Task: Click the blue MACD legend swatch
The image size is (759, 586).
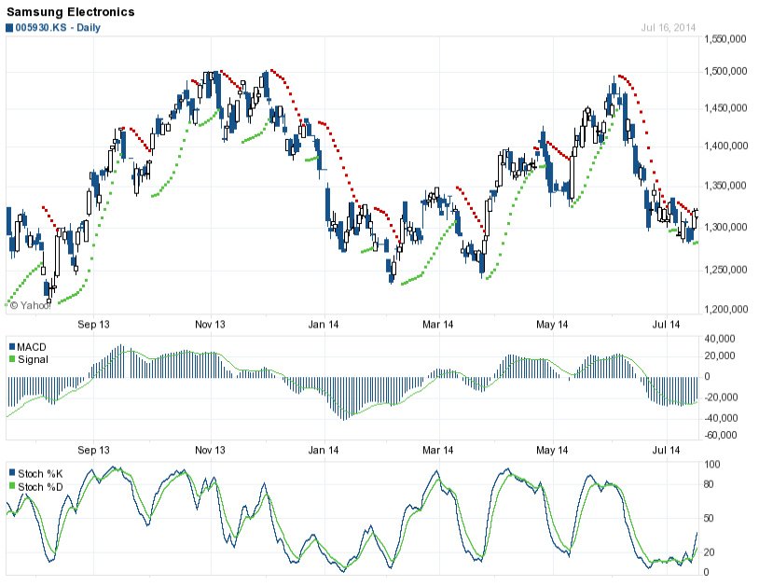Action: tap(12, 347)
